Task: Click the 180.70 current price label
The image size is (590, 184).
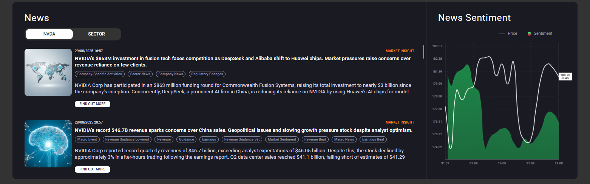Action: [565, 76]
